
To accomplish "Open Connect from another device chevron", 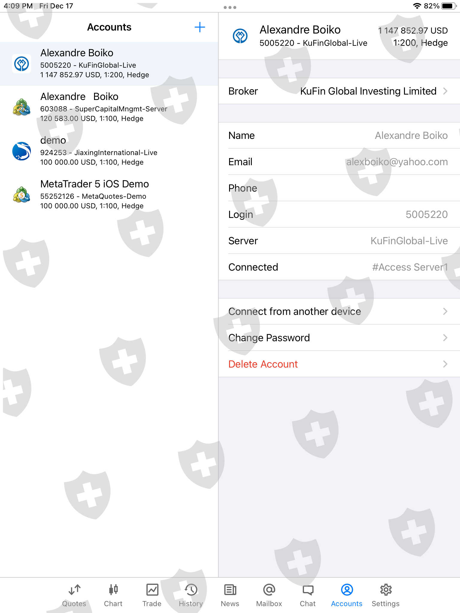I will point(445,311).
